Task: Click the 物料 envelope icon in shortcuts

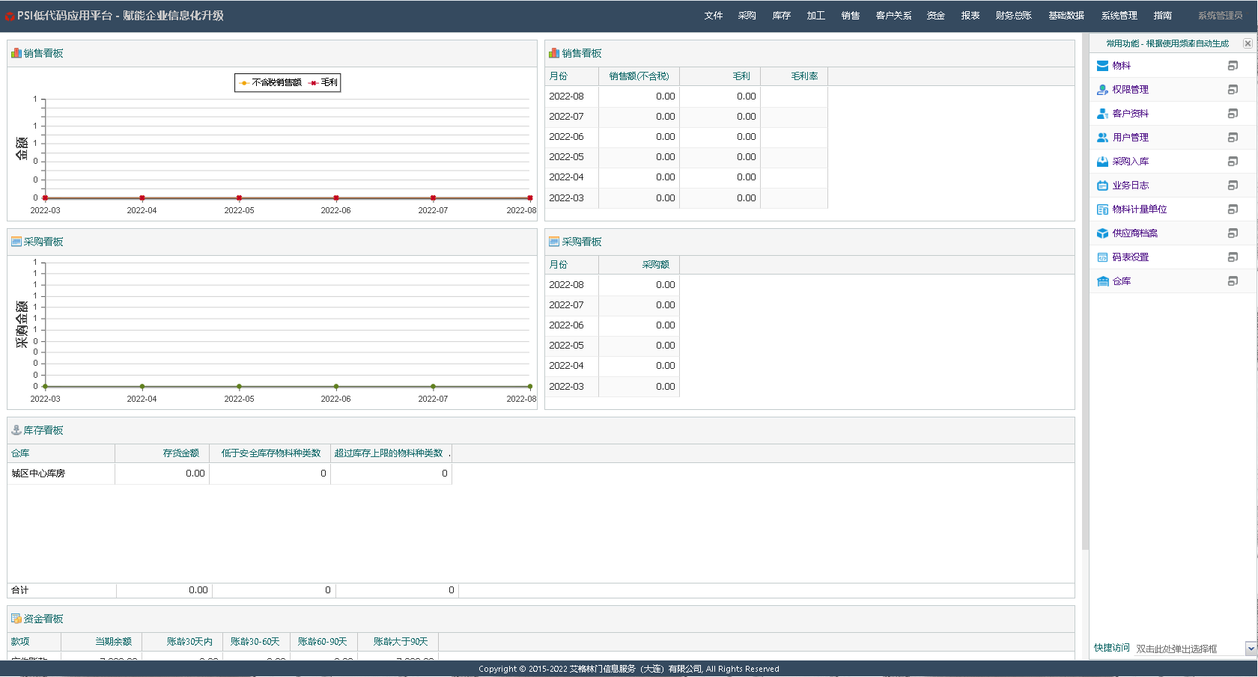Action: (1102, 66)
